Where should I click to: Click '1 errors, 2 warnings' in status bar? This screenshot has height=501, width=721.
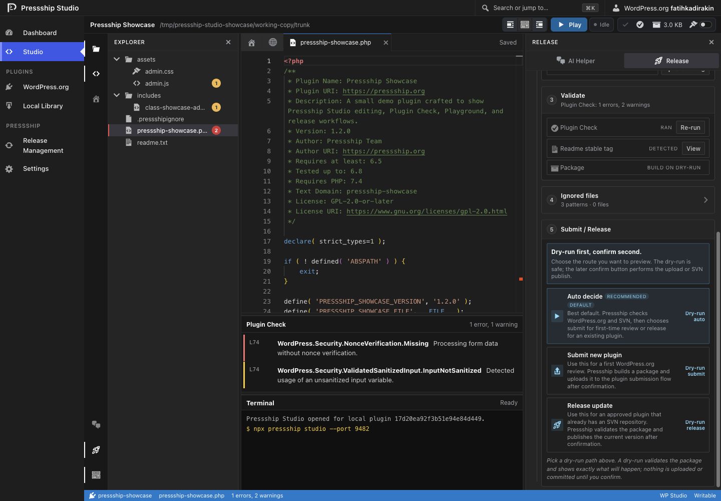click(257, 495)
